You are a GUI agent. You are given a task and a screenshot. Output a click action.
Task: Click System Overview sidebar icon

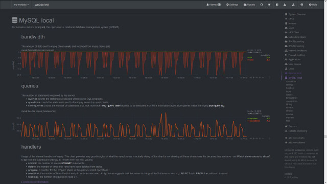[286, 14]
